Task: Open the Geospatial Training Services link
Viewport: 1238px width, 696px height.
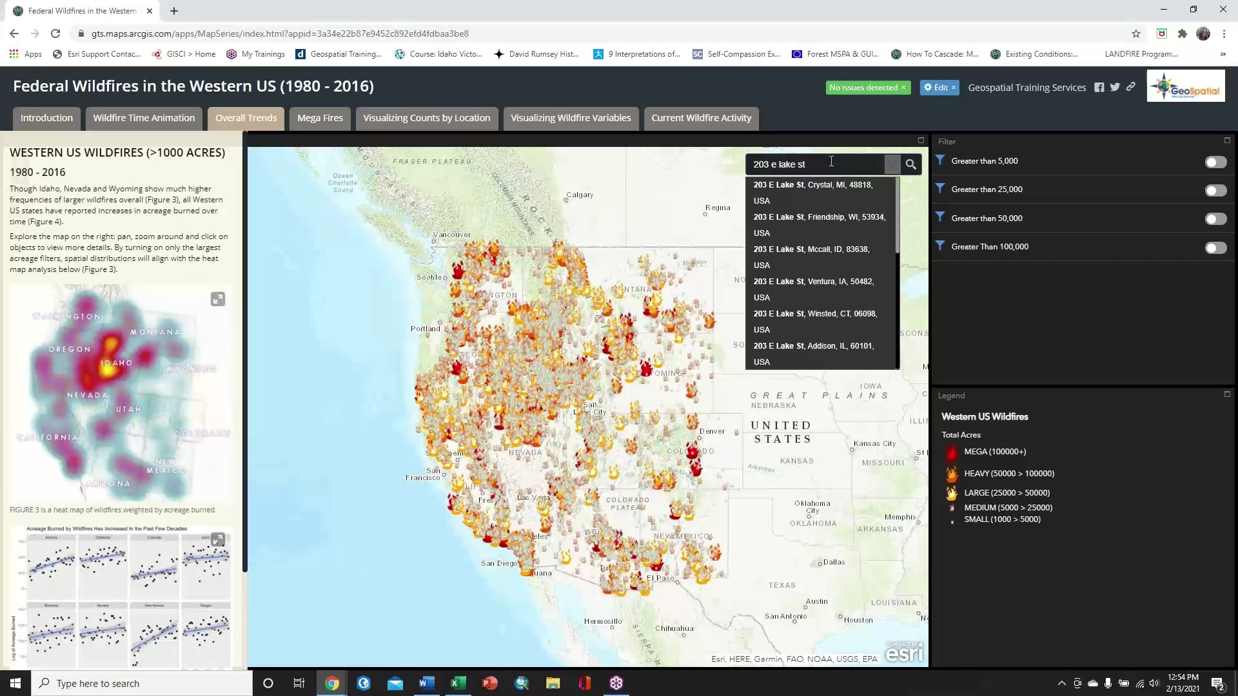Action: tap(1027, 88)
